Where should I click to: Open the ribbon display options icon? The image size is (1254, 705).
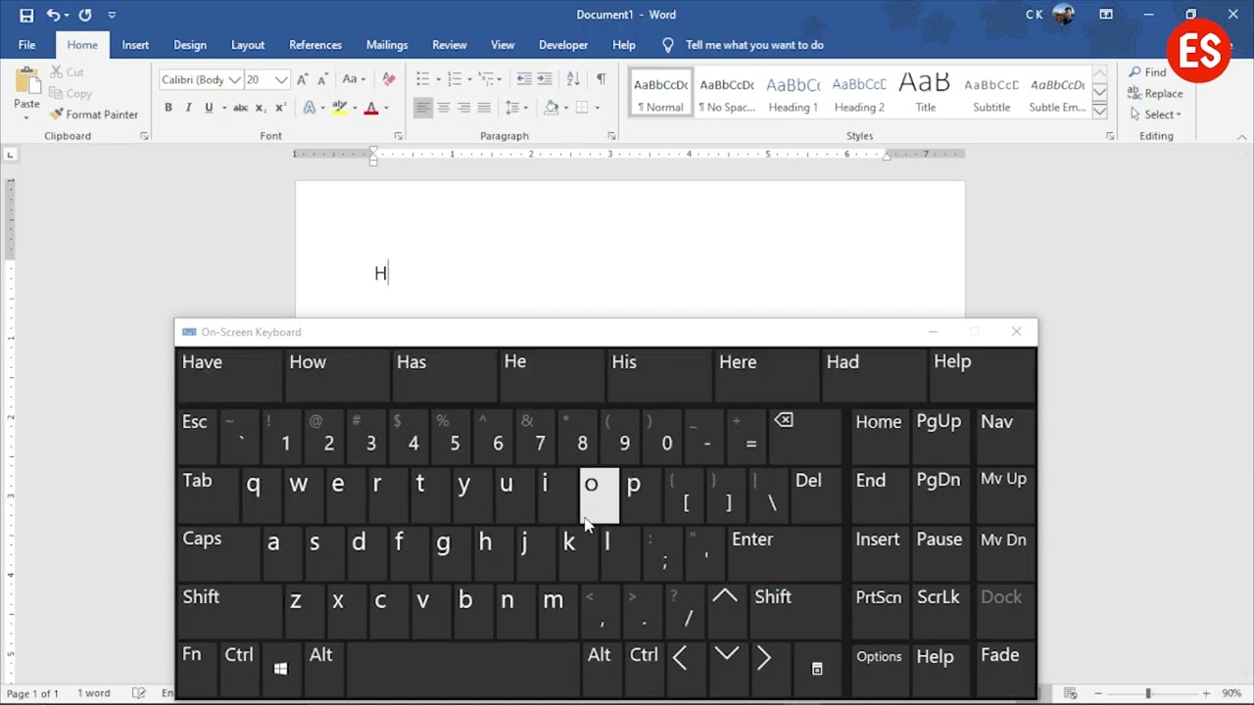(1106, 15)
